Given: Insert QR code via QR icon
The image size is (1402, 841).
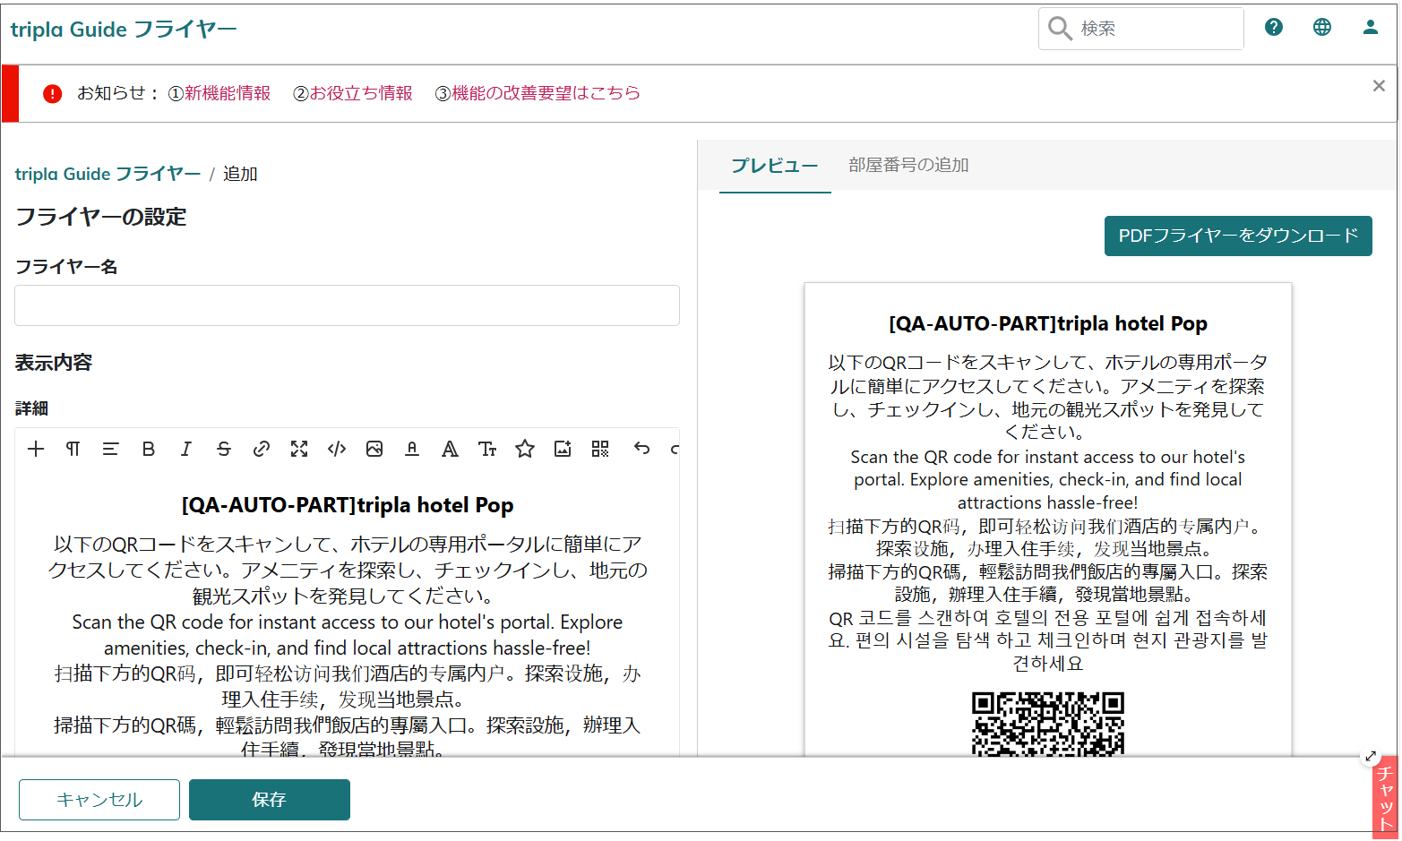Looking at the screenshot, I should pos(600,449).
